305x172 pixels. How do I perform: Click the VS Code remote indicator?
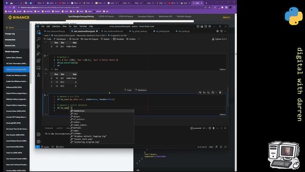pyautogui.click(x=38, y=147)
